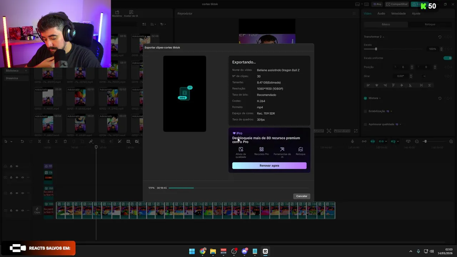Expand the Estabilização dropdown arrow
Viewport: 457px width, 257px height.
point(392,111)
